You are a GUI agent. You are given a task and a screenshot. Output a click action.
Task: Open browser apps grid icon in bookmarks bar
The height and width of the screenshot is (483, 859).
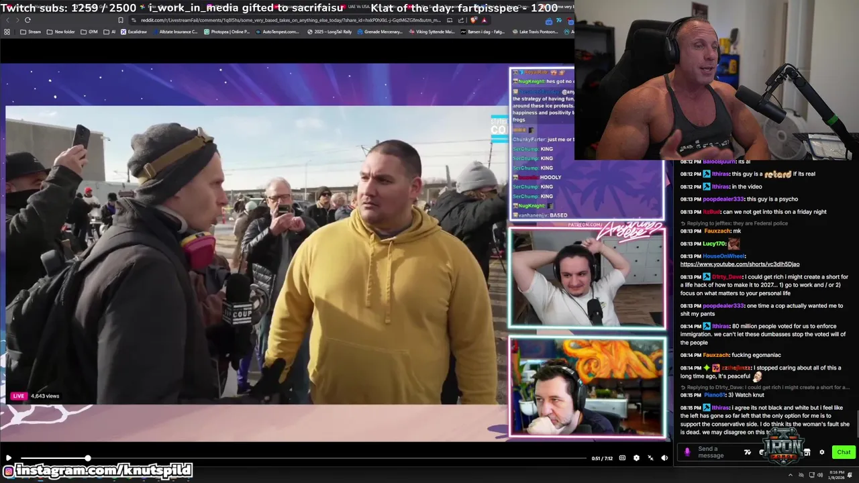point(7,32)
